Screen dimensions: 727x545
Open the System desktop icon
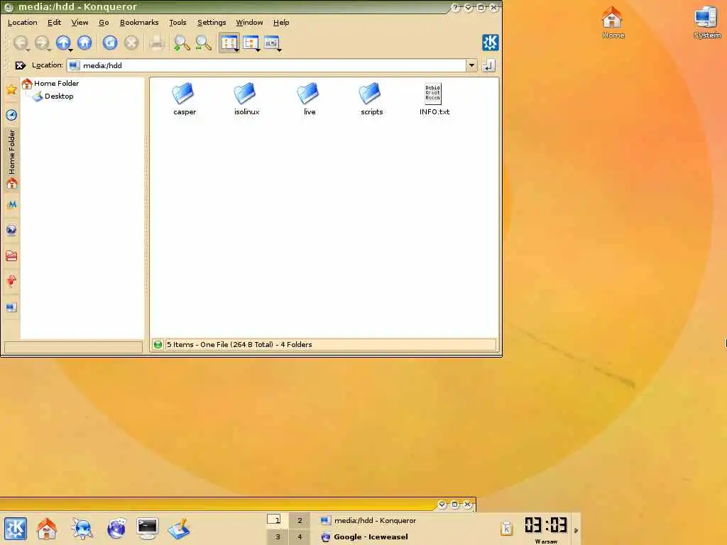point(706,22)
